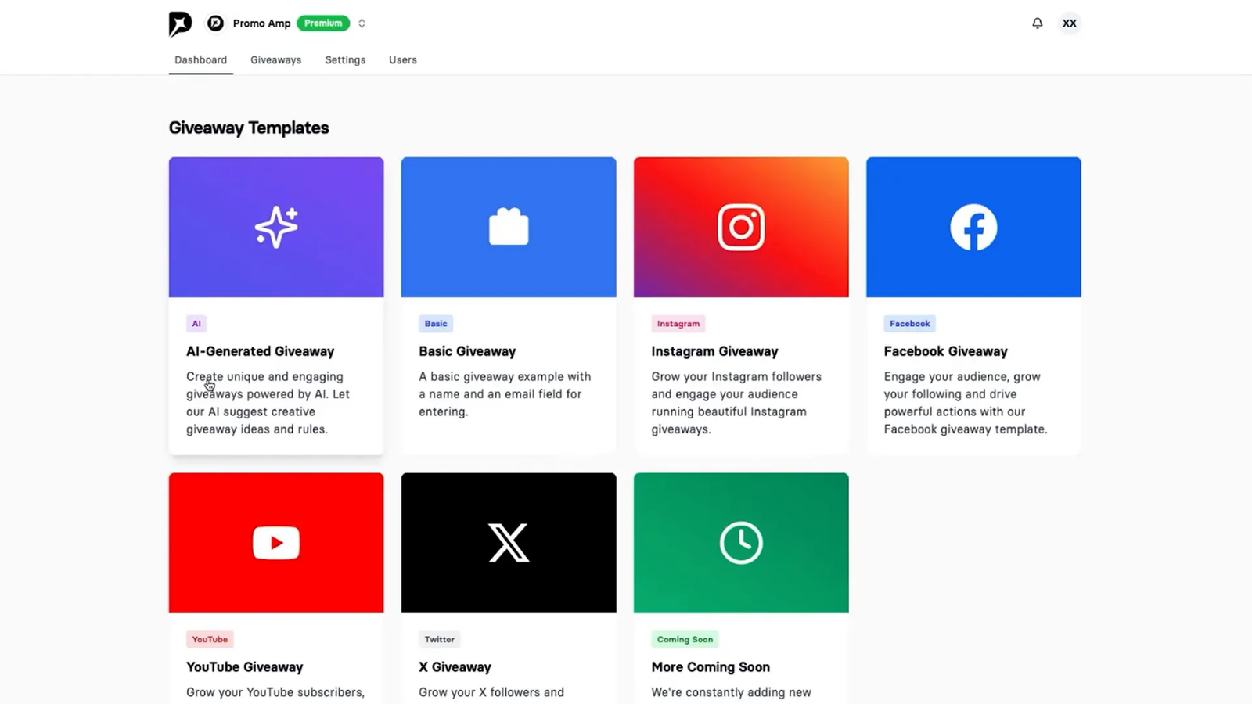Image resolution: width=1252 pixels, height=704 pixels.
Task: Click the Coming Soon tag label
Action: 685,640
